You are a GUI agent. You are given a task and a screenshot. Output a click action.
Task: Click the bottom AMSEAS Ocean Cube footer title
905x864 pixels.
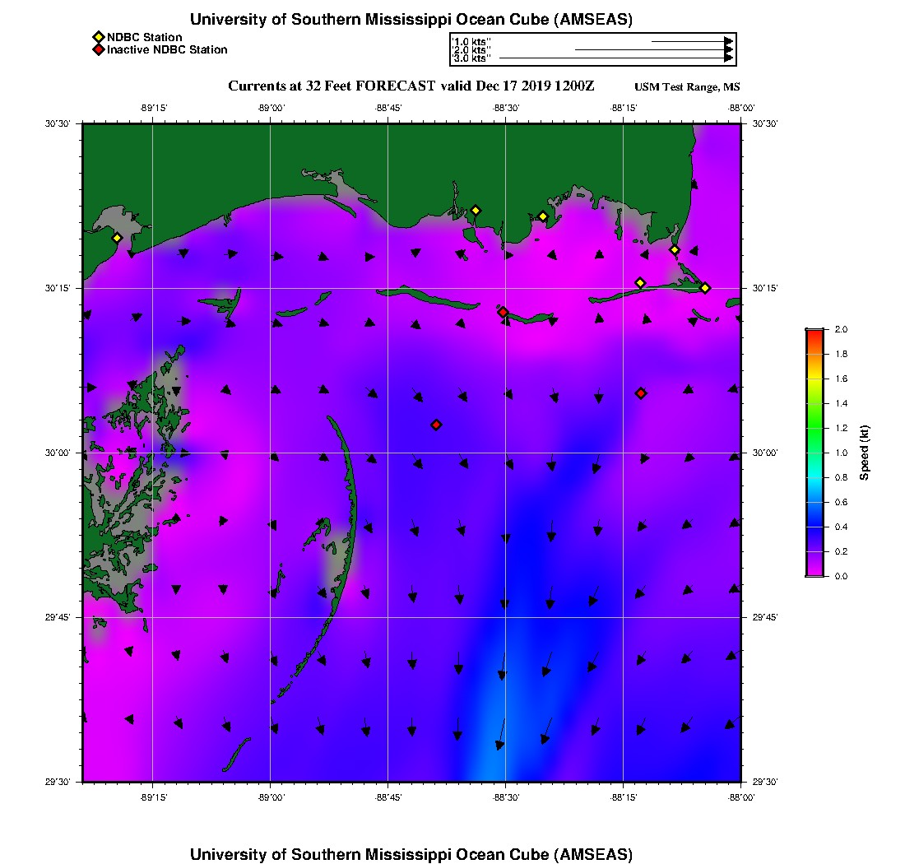[411, 854]
